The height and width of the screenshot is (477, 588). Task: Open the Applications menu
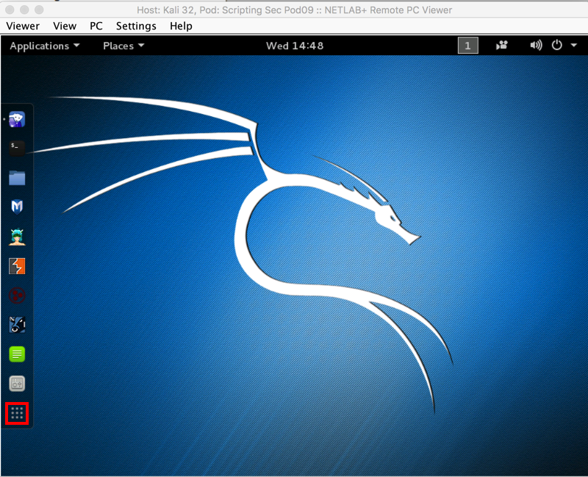point(45,46)
